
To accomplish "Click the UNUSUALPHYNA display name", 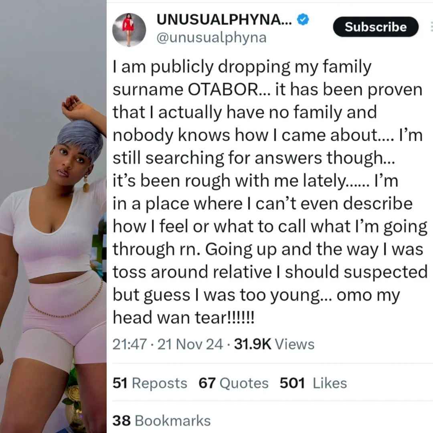I will 224,20.
